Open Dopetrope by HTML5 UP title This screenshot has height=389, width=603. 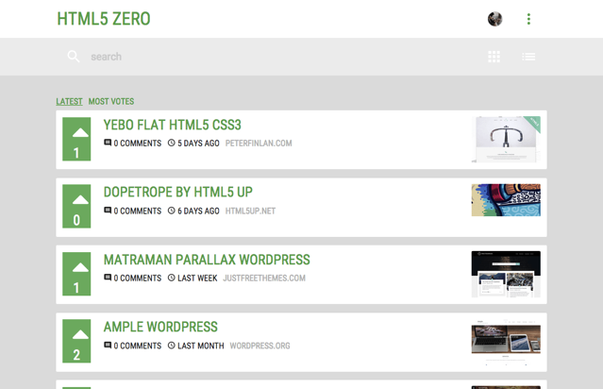(x=178, y=192)
